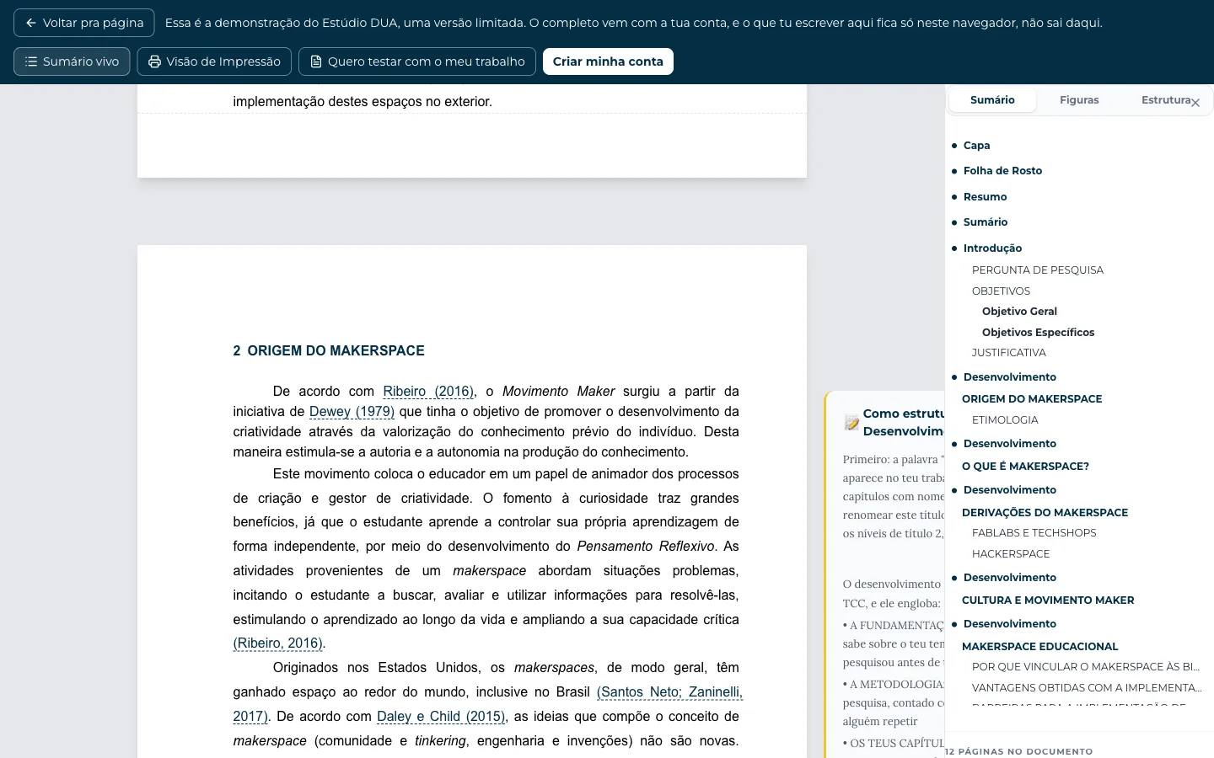Select 'Desenvolvimento' entry above O QUE É MAKERSPACE?

1009,444
